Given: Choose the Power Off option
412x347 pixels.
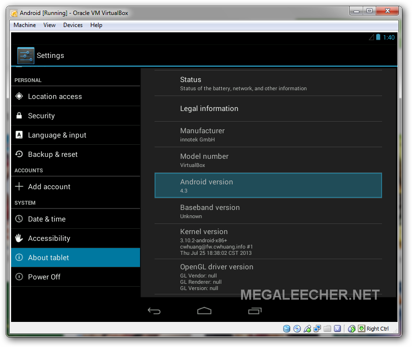Looking at the screenshot, I should 76,277.
